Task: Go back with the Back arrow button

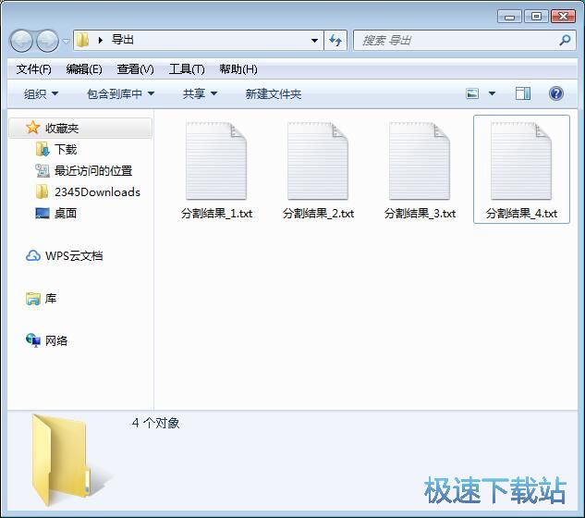Action: [x=21, y=41]
